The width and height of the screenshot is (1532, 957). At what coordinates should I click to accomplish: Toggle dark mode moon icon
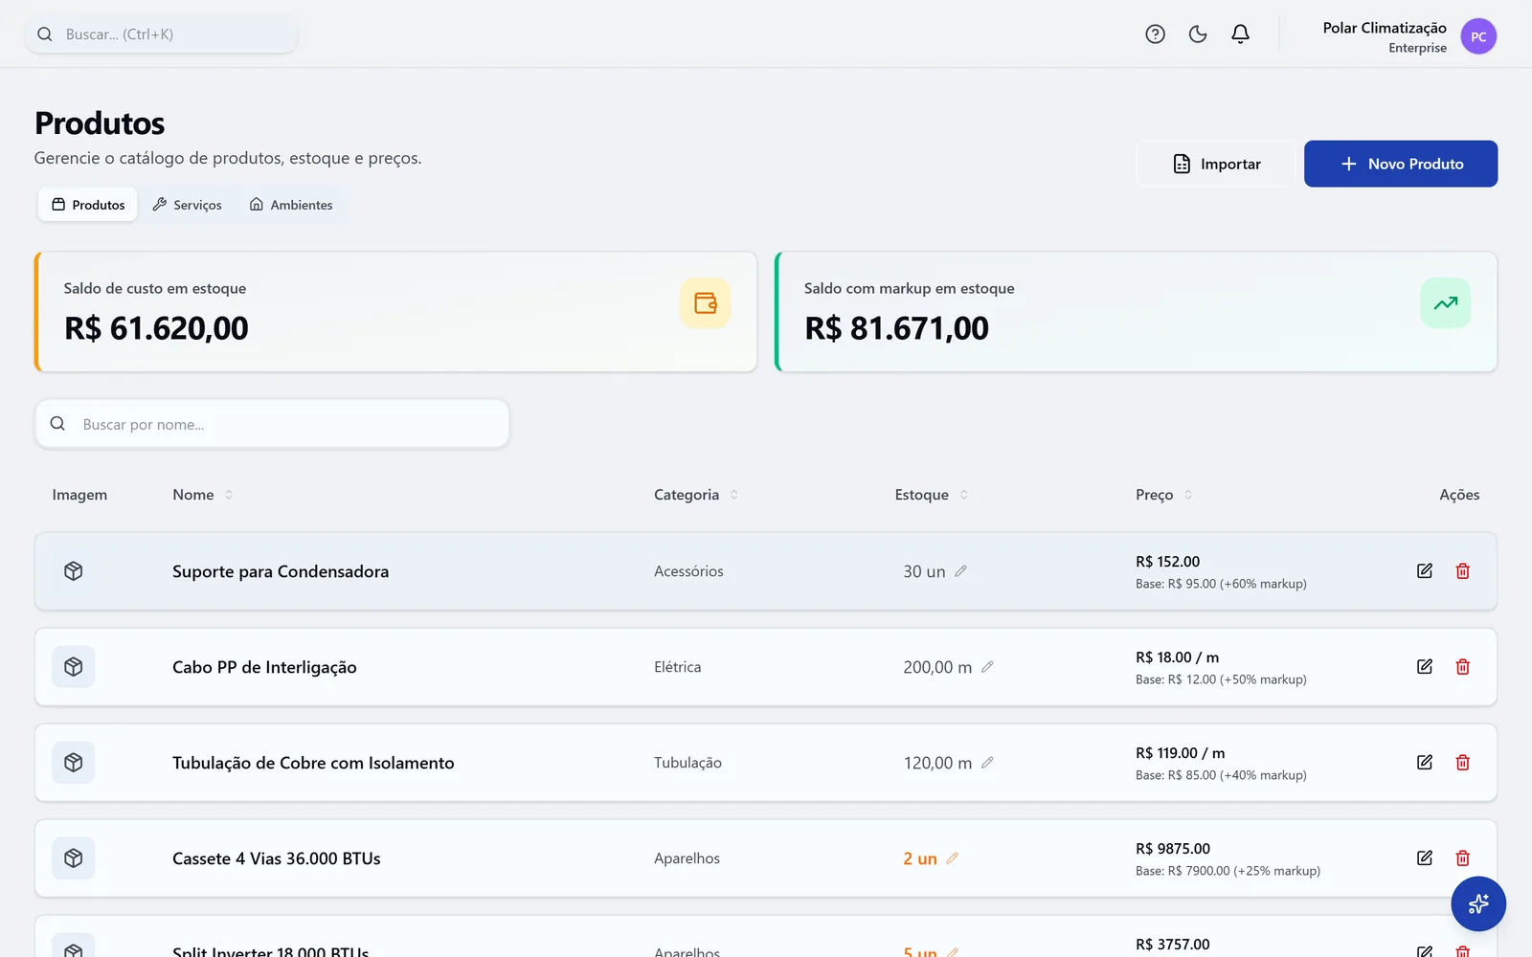tap(1198, 34)
